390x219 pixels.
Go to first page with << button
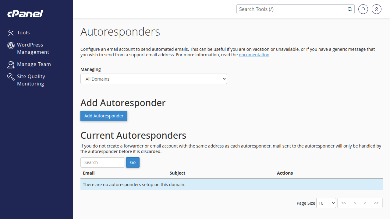pyautogui.click(x=344, y=203)
